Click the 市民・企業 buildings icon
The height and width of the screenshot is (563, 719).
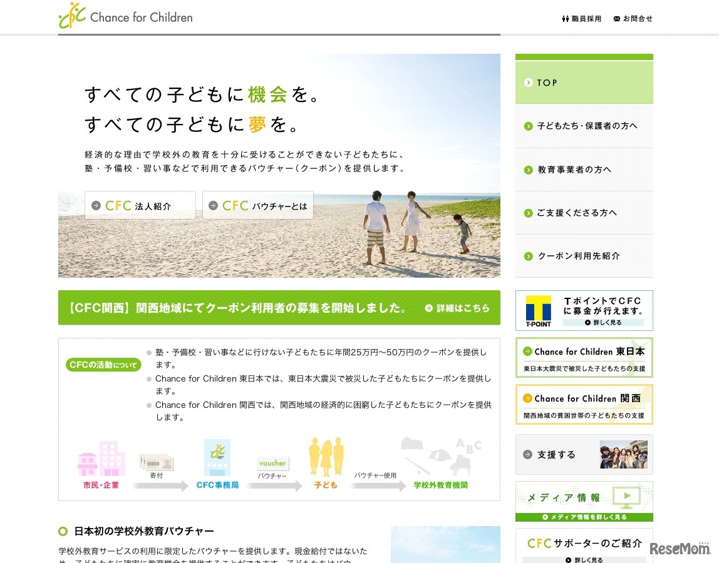pyautogui.click(x=101, y=459)
